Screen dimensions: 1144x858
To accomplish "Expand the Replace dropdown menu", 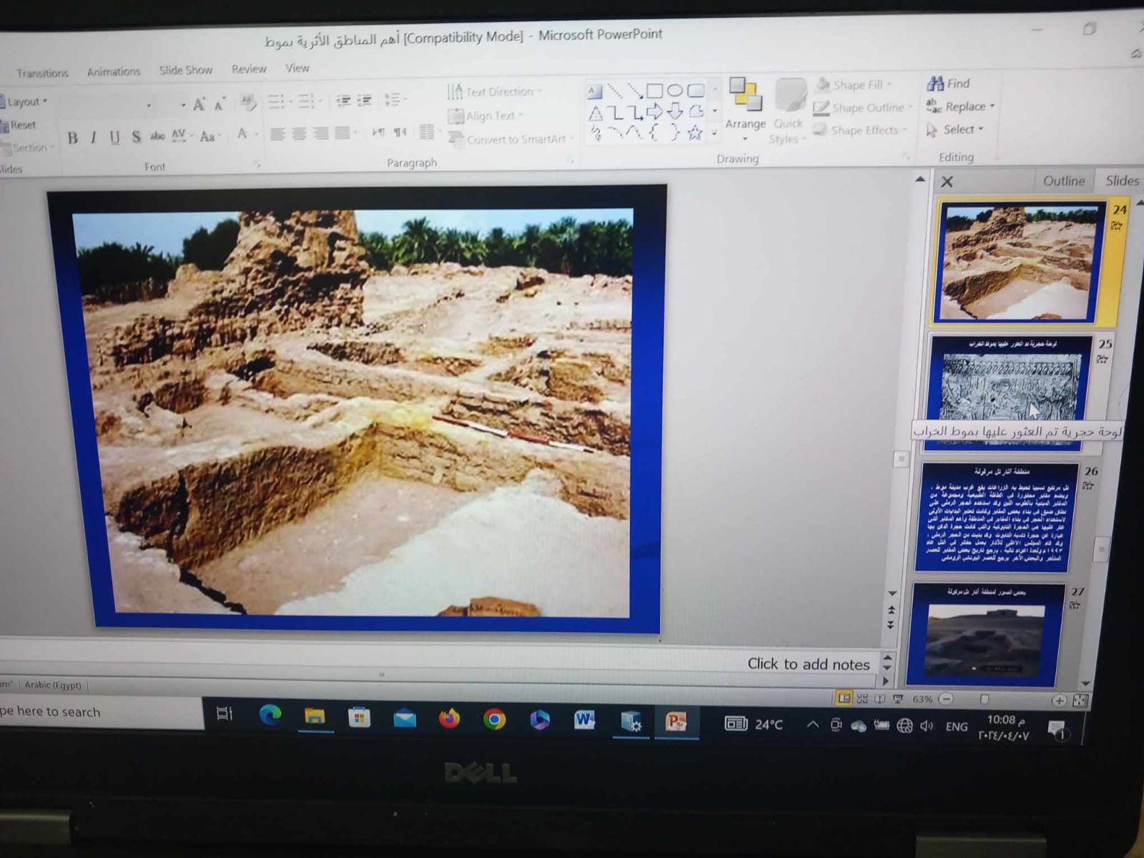I will [x=992, y=107].
